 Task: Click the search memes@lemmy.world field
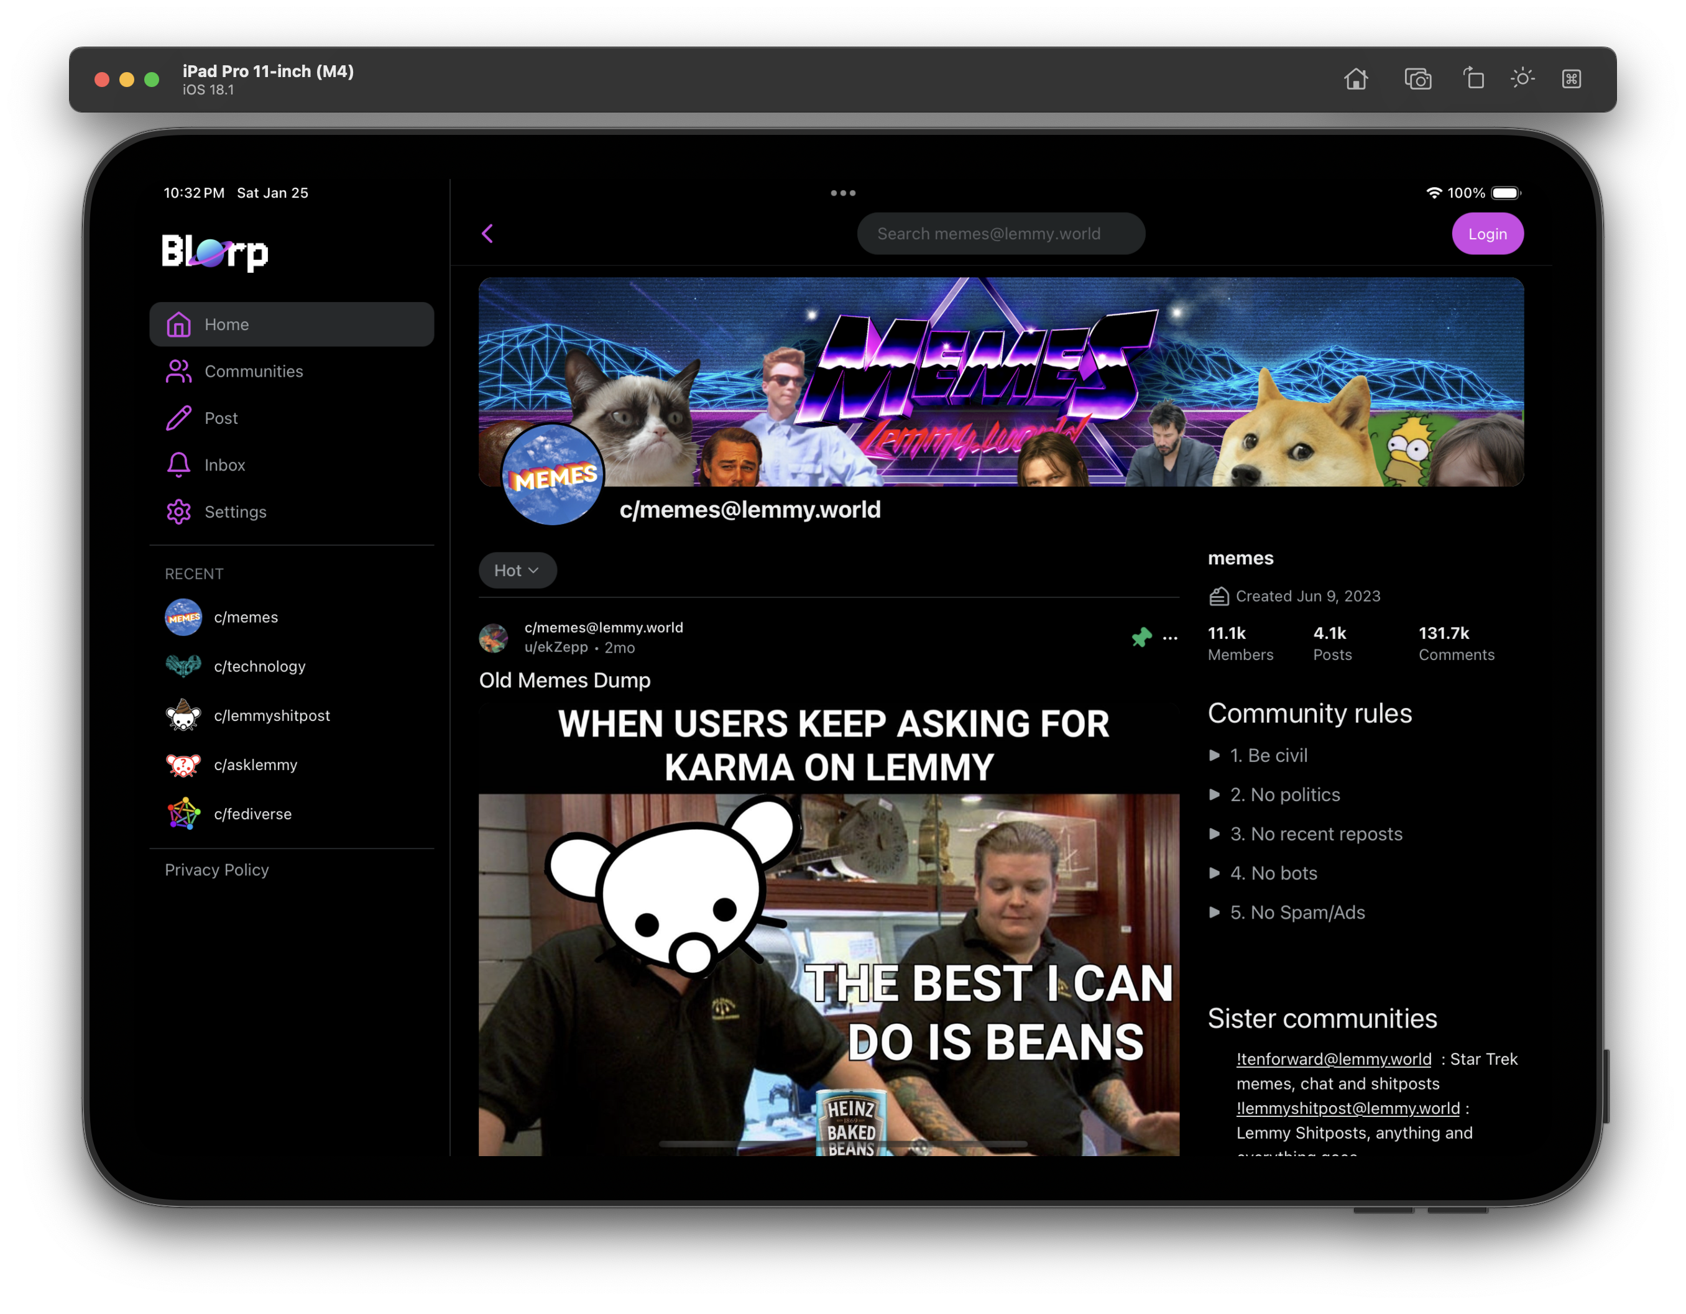(1000, 234)
